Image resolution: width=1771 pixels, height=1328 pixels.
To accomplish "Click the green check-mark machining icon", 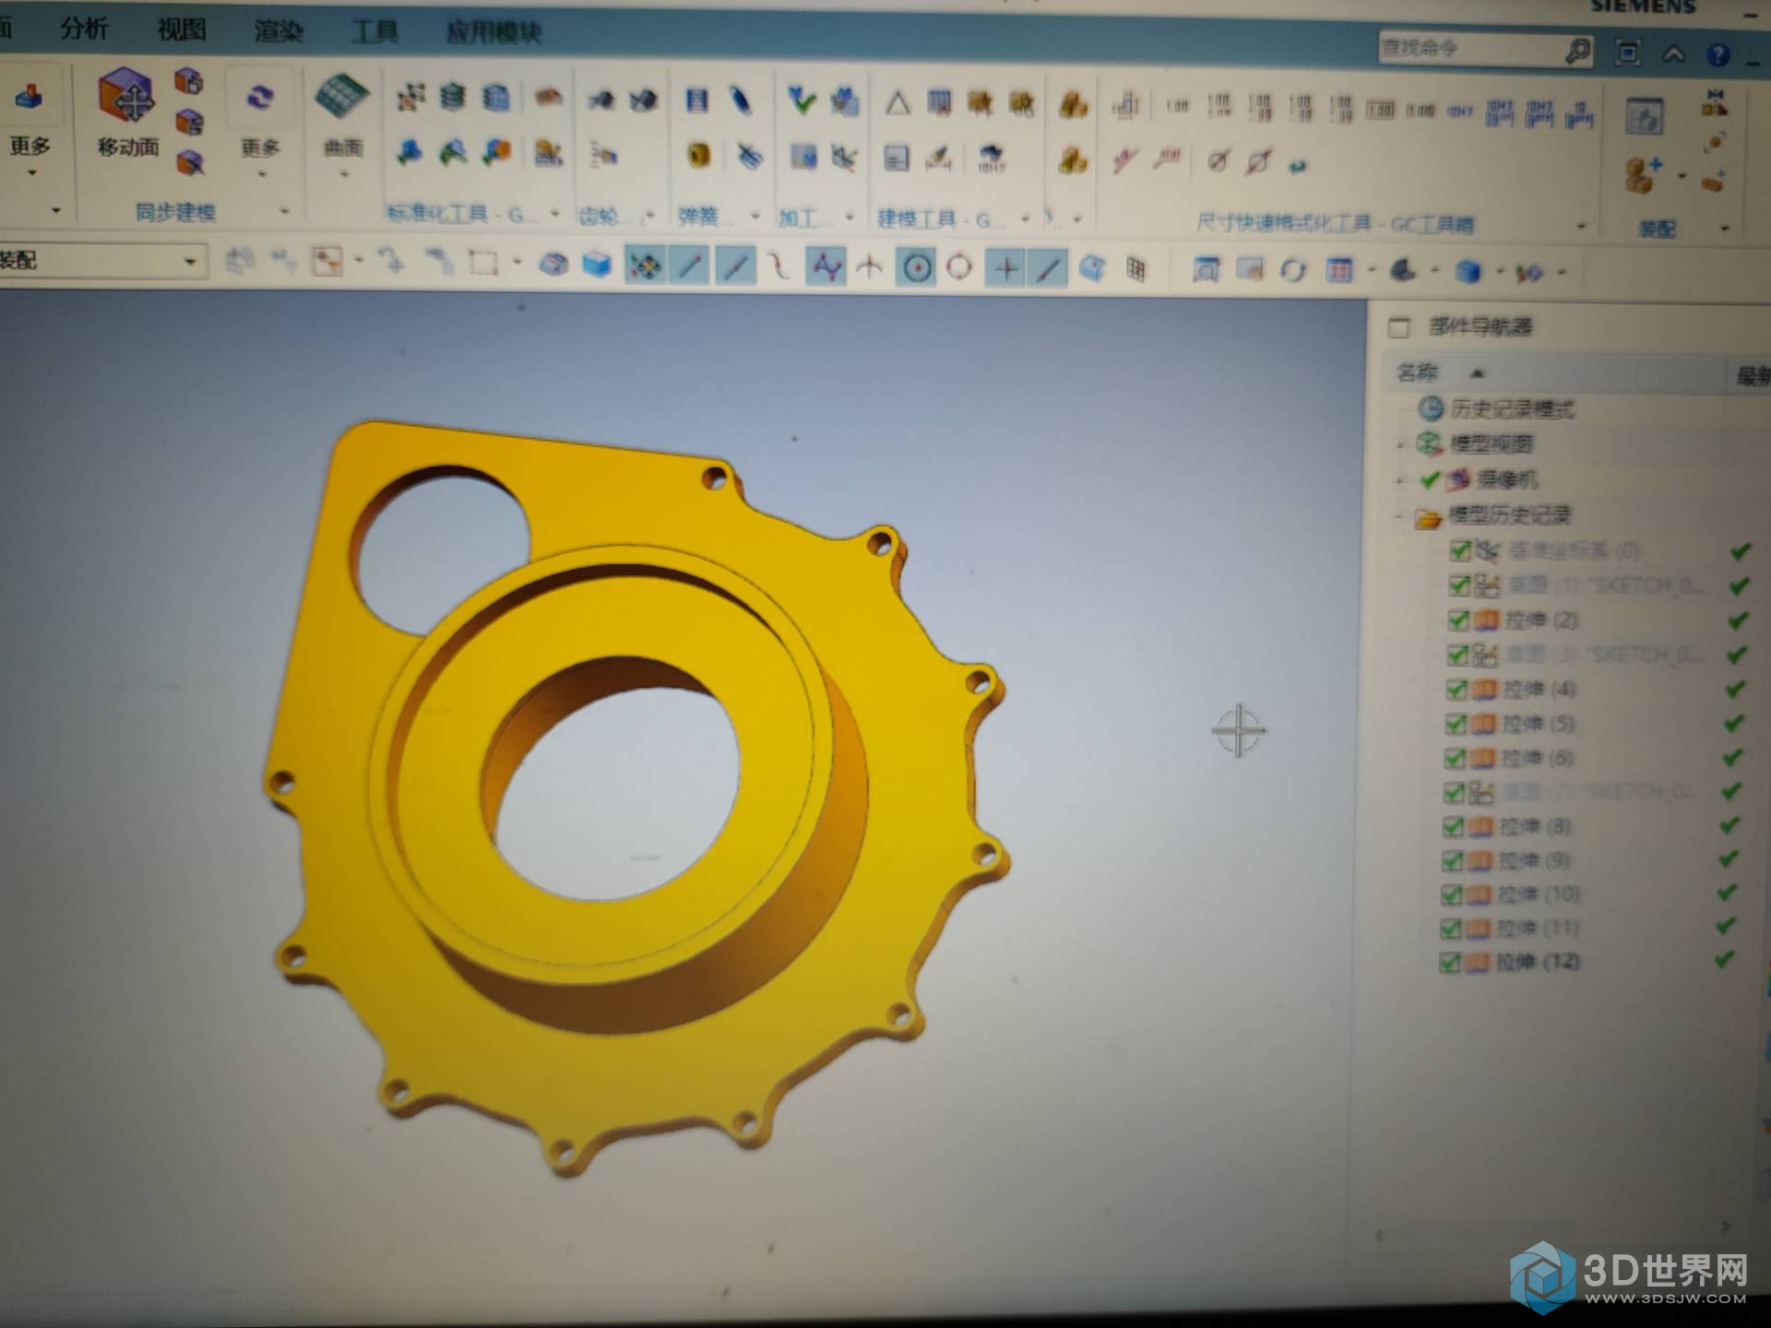I will (801, 101).
